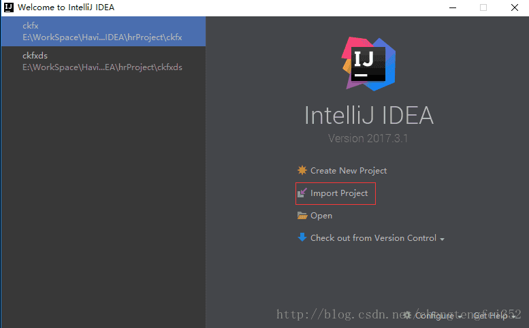Open the Configure dropdown menu
This screenshot has height=328, width=529.
[438, 316]
